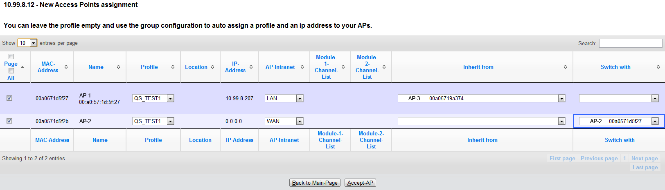Screen dimensions: 665x190
Task: Sort table by Profile column header
Action: coord(149,67)
